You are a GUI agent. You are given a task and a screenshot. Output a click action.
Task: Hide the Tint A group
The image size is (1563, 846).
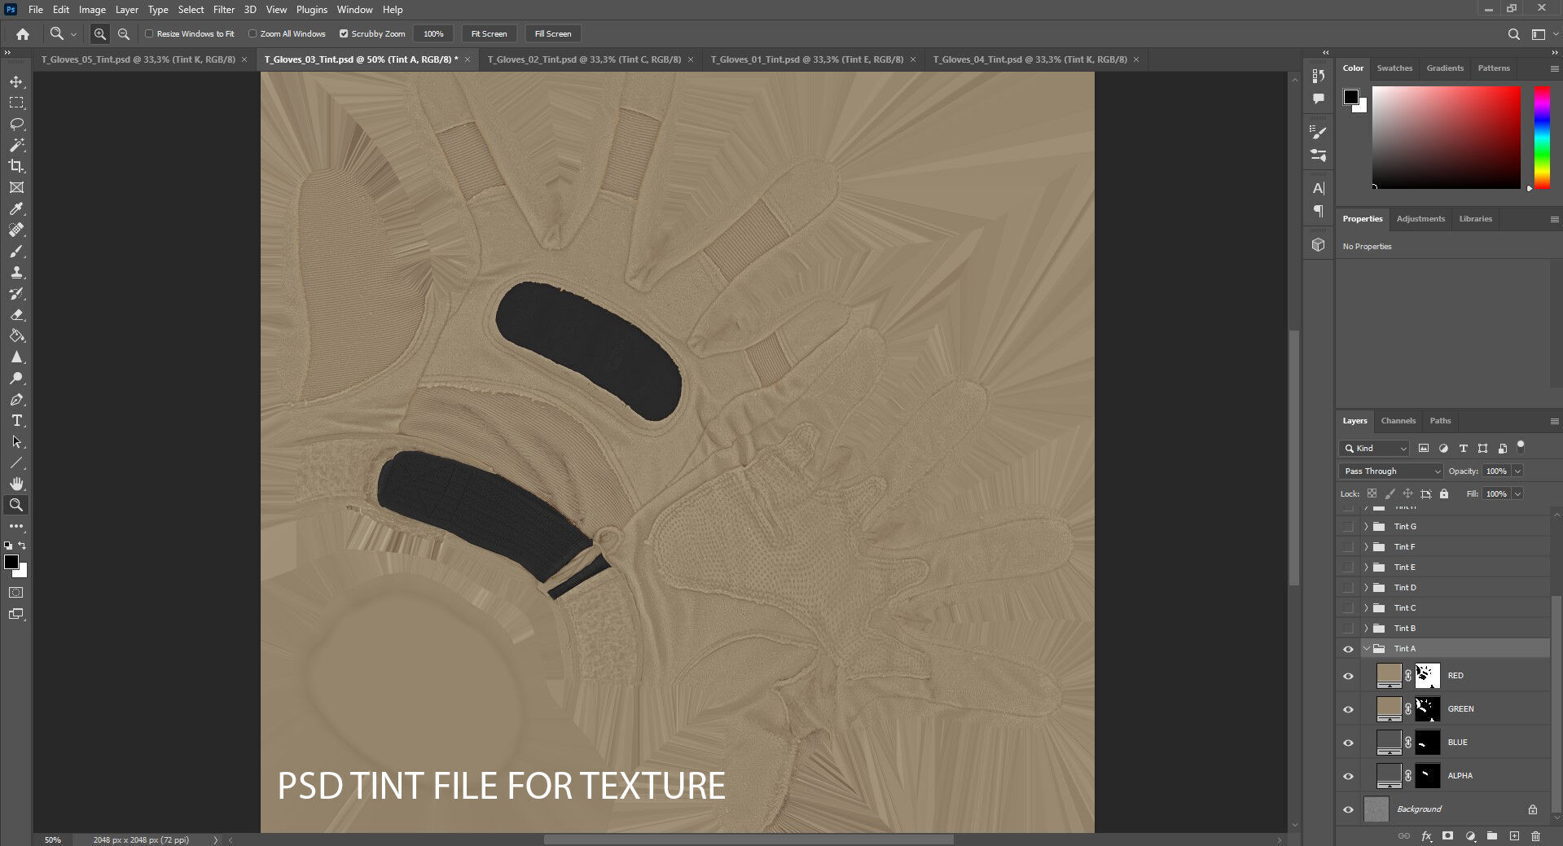[1348, 649]
